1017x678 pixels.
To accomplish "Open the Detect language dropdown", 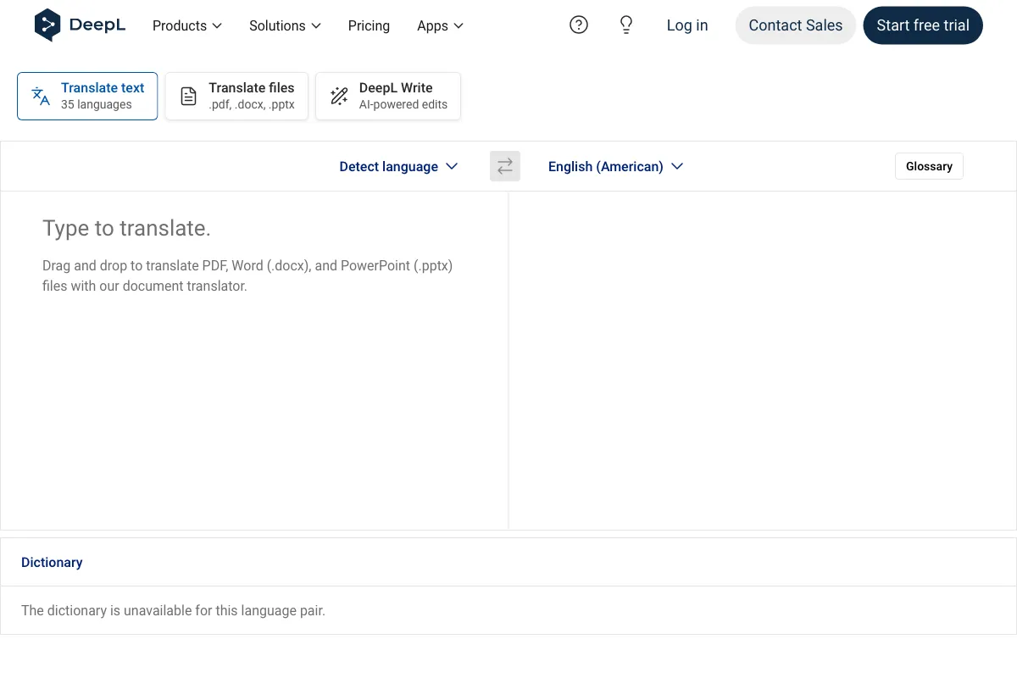I will 398,166.
